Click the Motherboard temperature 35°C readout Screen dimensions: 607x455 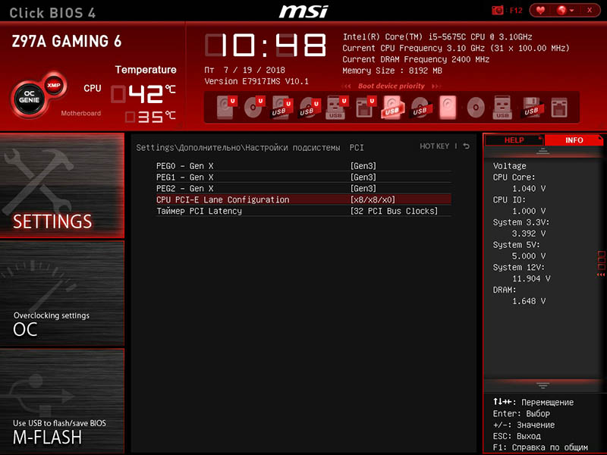[x=150, y=117]
